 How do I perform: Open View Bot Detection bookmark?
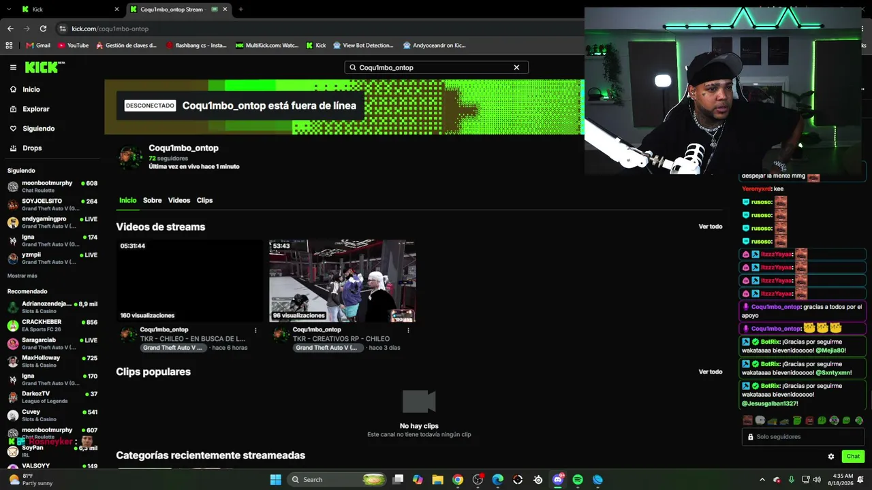click(363, 46)
